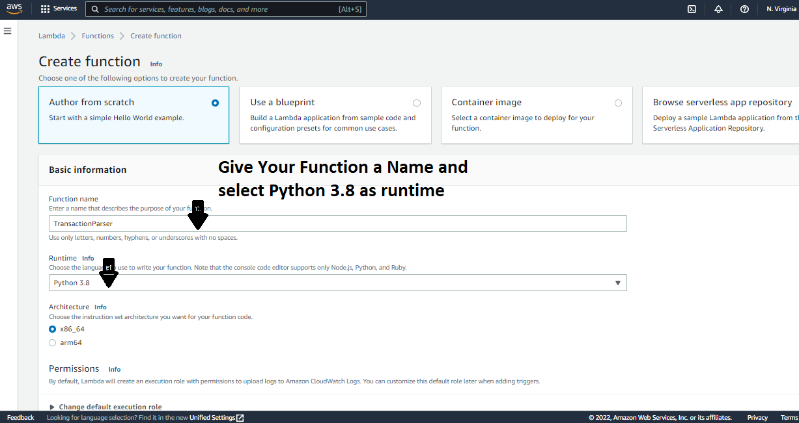
Task: Focus the AWS services search box
Action: (227, 9)
